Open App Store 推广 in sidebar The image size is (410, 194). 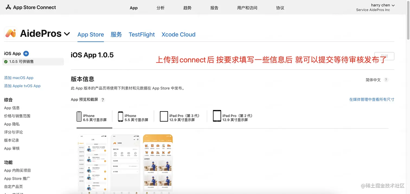click(x=17, y=179)
